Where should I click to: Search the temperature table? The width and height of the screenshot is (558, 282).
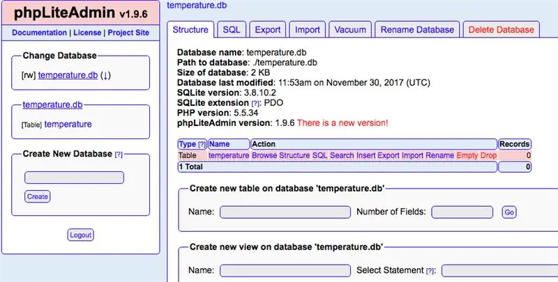click(342, 155)
